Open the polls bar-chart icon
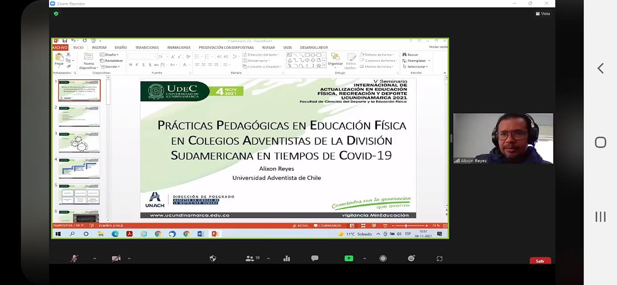The image size is (617, 285). coord(287,258)
